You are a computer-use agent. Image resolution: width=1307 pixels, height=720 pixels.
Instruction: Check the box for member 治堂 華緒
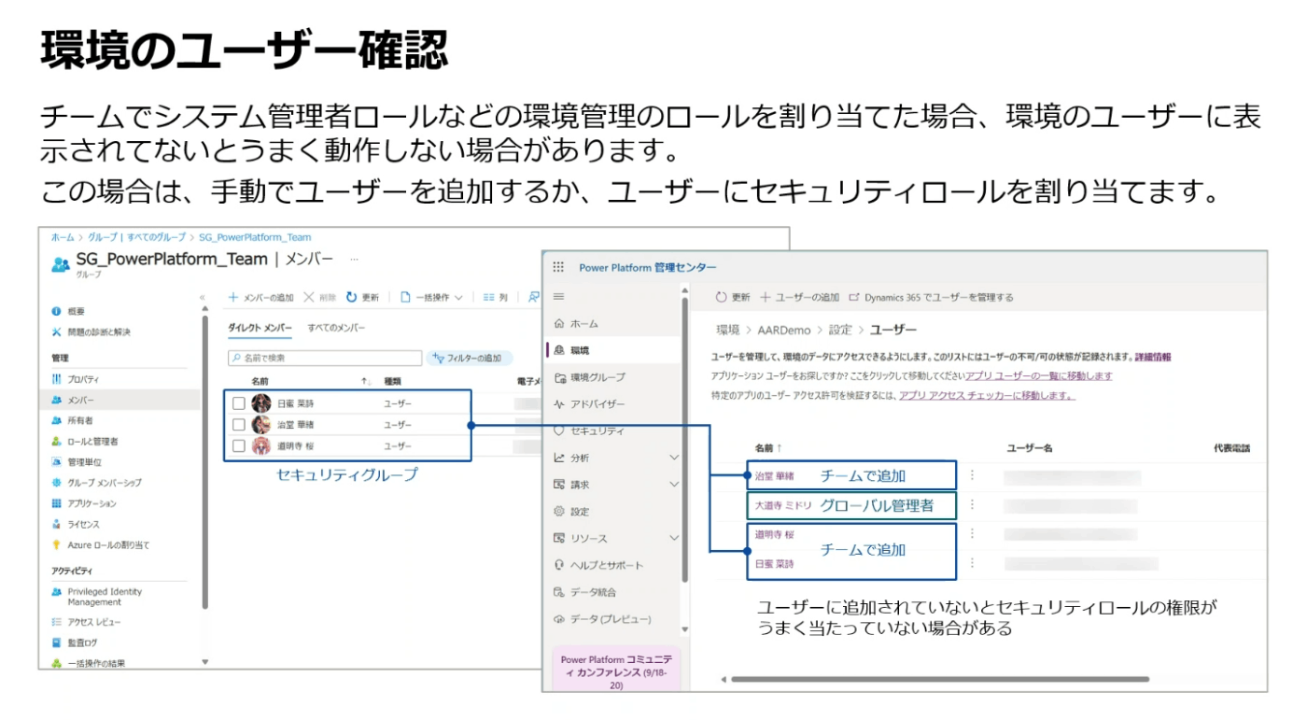(x=239, y=424)
